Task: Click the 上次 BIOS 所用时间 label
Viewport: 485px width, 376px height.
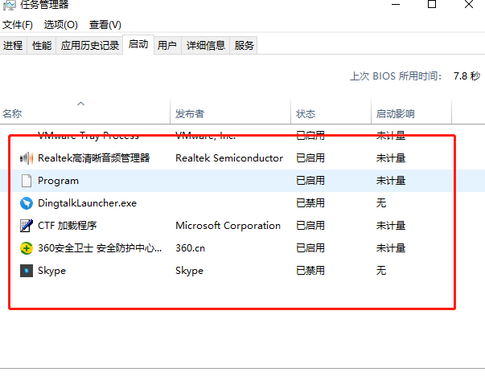Action: point(396,76)
